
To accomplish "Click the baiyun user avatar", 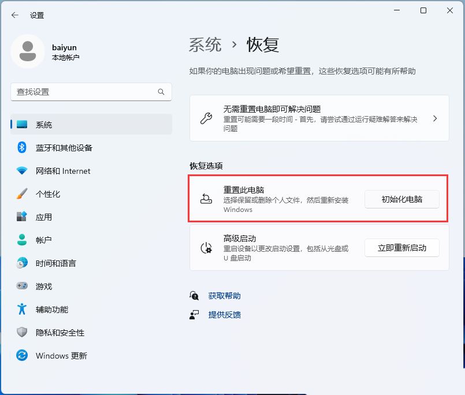I will (28, 51).
